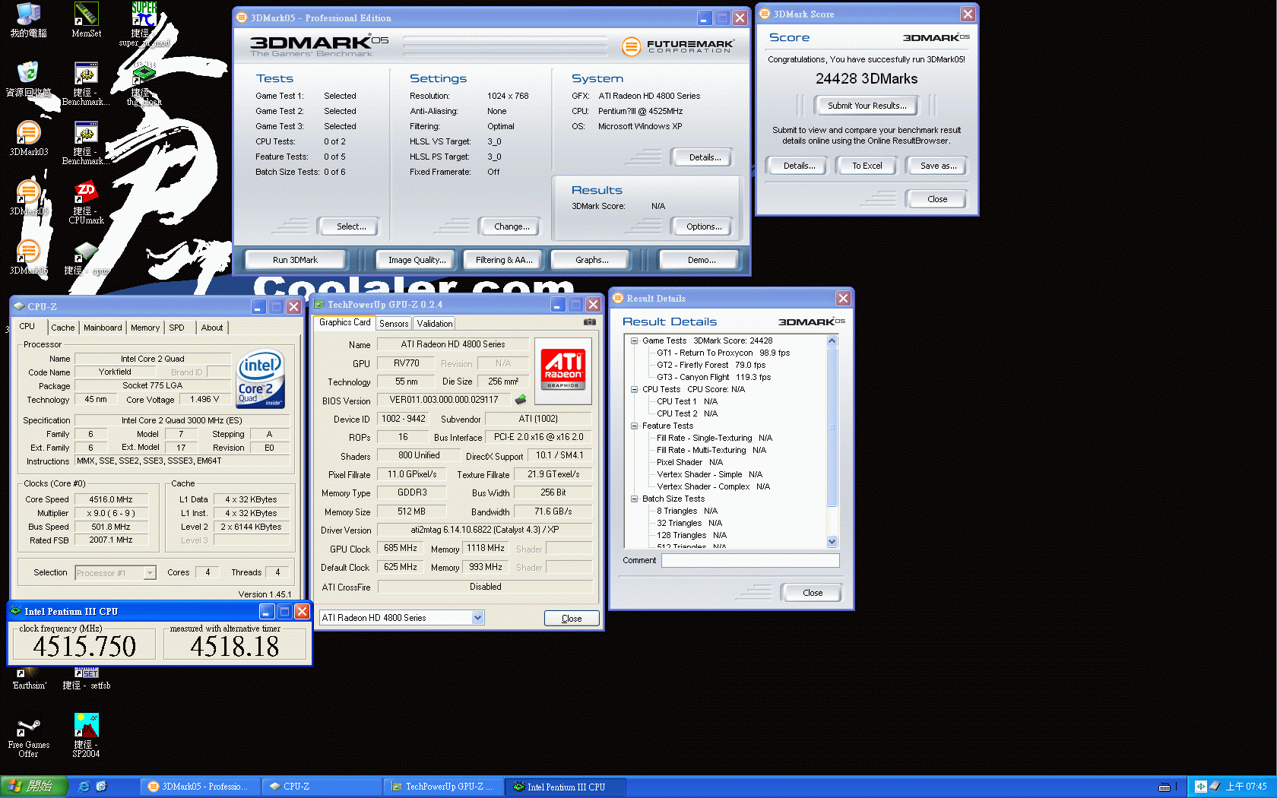Open the super pi mod desktop shortcut
Screen dimensions: 1277x798
click(x=144, y=24)
